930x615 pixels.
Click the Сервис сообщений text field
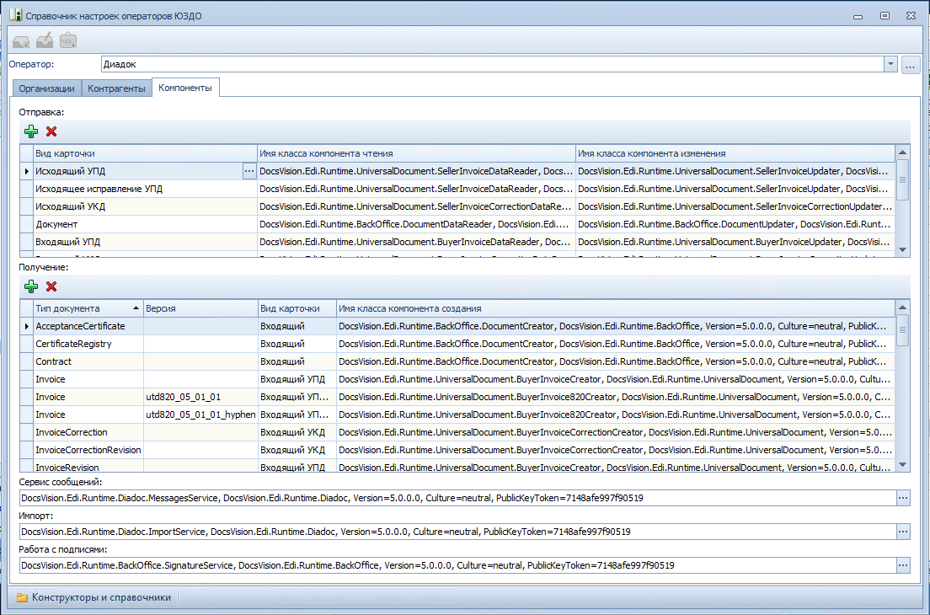pos(457,498)
